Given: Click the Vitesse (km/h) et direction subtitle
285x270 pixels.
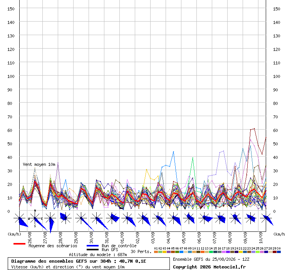Looking at the screenshot, I should [x=68, y=267].
